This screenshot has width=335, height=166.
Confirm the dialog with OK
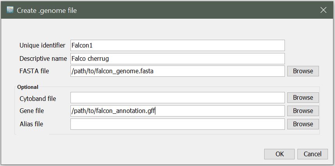(279, 154)
